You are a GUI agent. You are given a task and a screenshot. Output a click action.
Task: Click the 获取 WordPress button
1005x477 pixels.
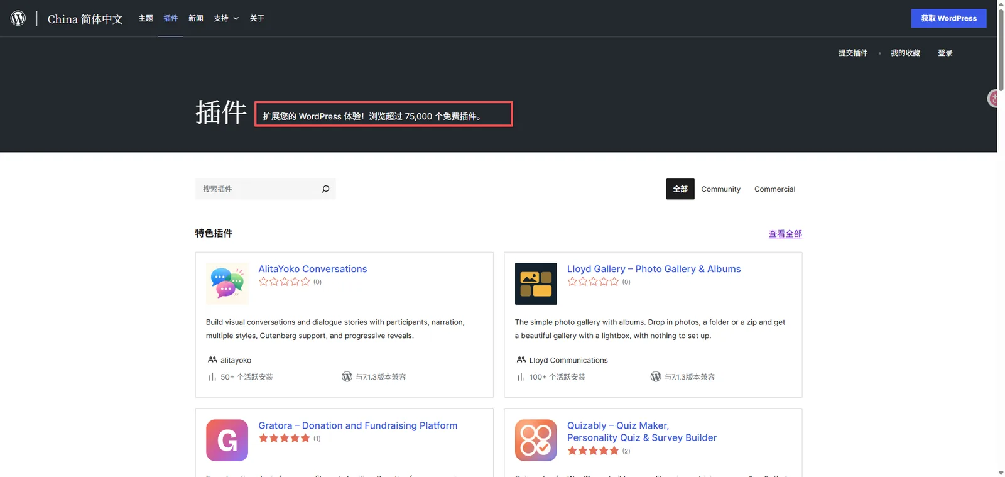(949, 18)
